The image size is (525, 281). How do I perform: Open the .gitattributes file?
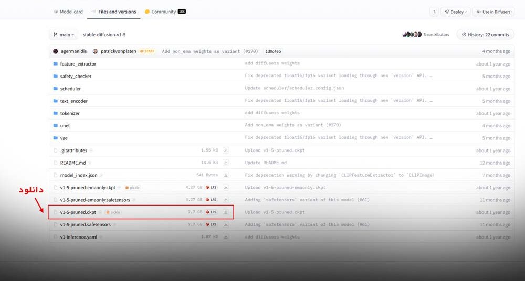pyautogui.click(x=73, y=150)
